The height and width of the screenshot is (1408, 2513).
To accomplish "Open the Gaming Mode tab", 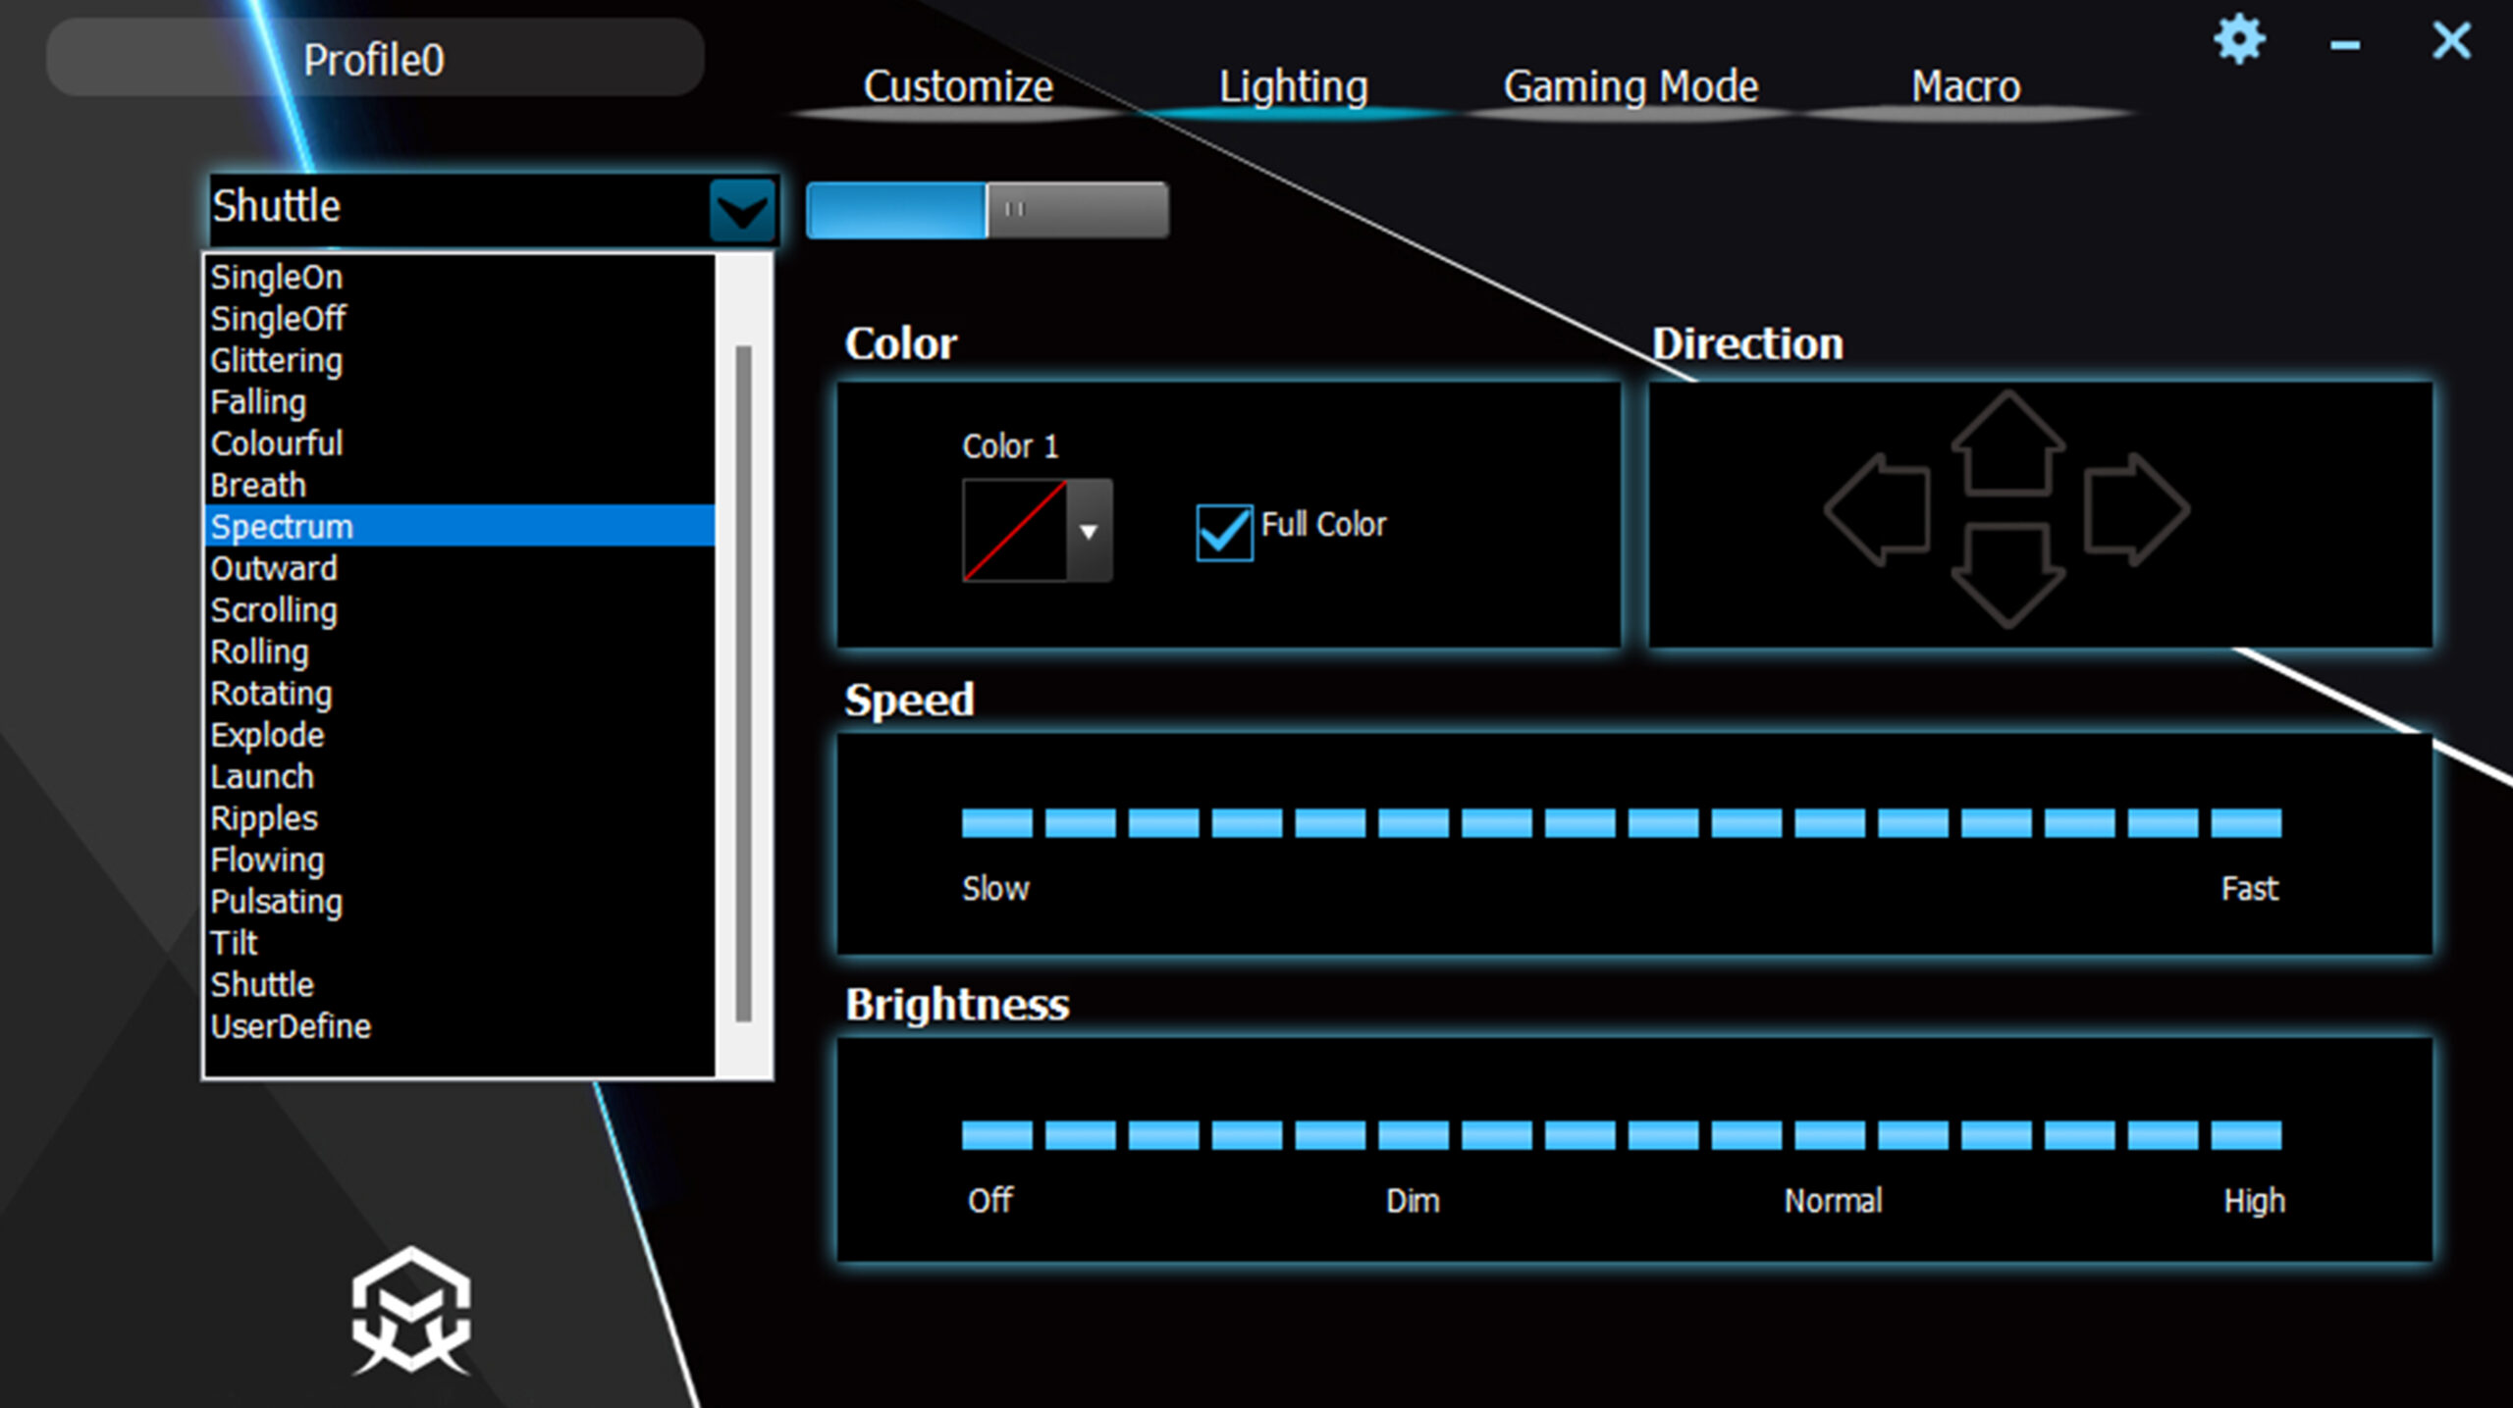I will tap(1631, 87).
